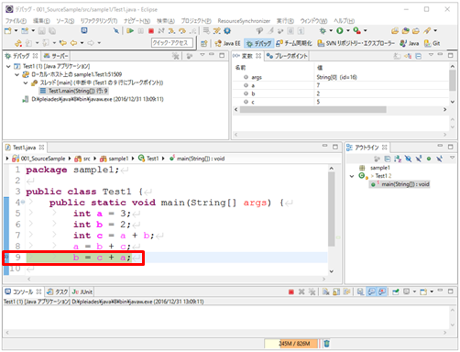
Task: Switch to SVN repository explorer perspective
Action: pos(356,43)
